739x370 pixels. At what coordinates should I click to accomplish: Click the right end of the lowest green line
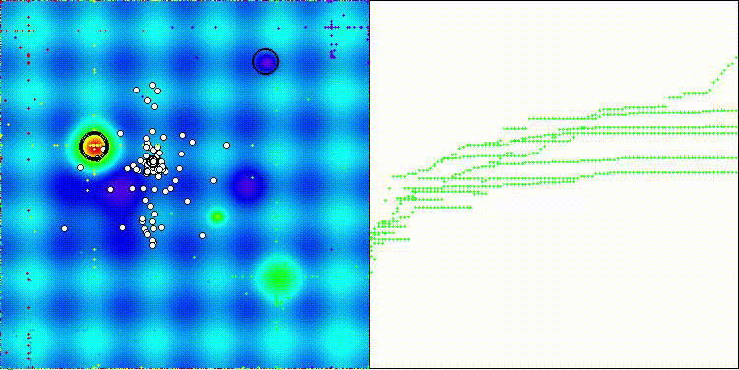pyautogui.click(x=736, y=172)
